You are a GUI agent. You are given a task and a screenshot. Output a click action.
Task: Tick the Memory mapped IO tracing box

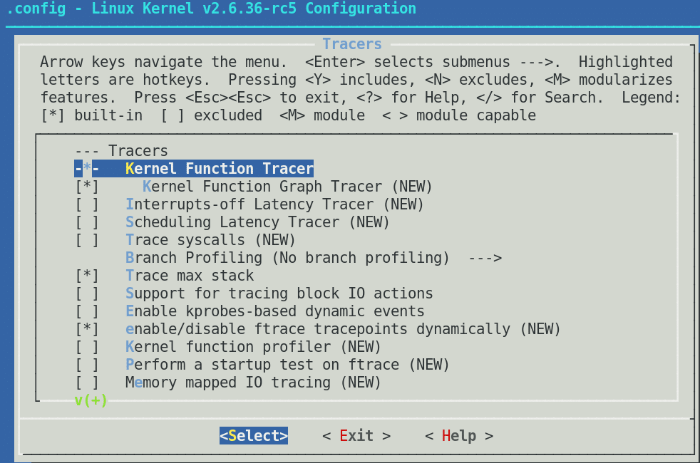(x=87, y=383)
